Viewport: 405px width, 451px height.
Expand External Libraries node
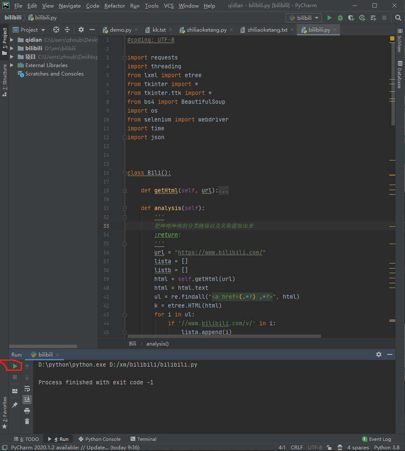pos(12,65)
